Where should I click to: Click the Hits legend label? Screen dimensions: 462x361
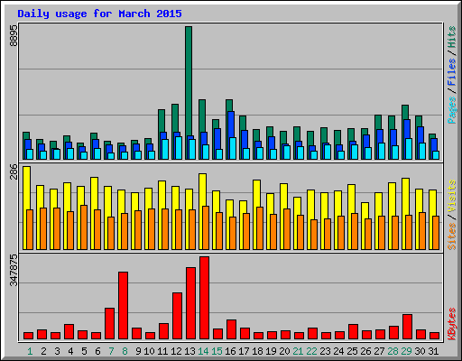[452, 37]
